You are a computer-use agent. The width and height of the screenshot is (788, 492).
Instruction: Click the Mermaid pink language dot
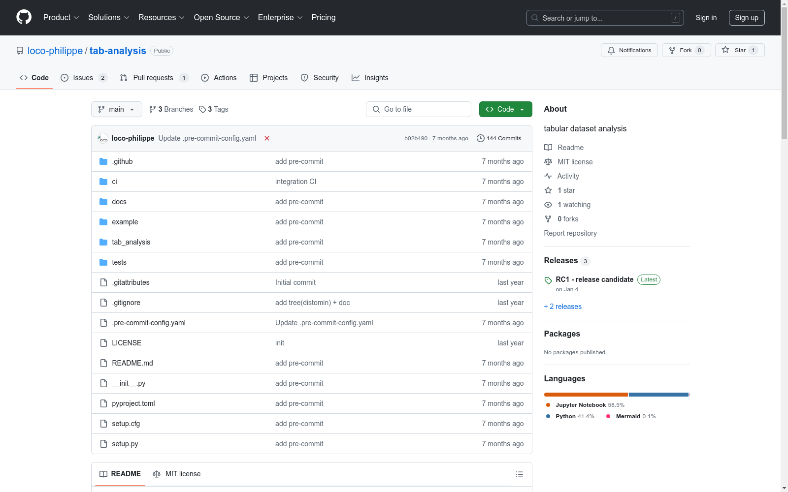tap(608, 416)
